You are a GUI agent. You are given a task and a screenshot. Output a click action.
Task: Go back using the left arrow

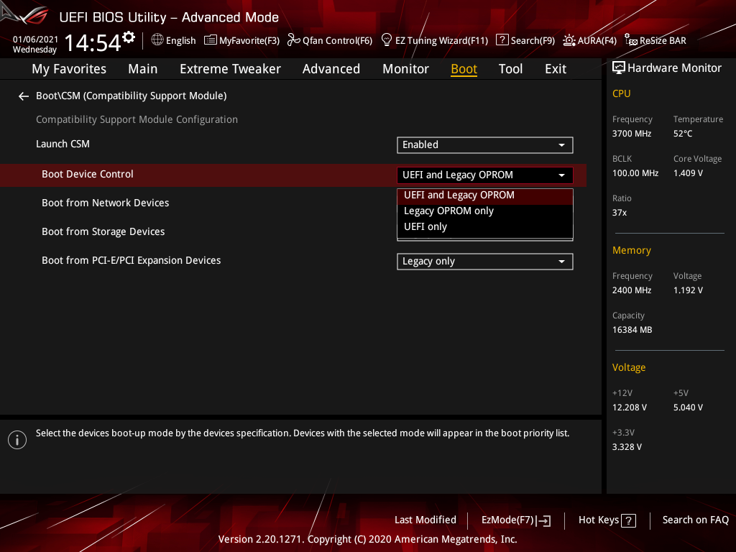pos(24,96)
